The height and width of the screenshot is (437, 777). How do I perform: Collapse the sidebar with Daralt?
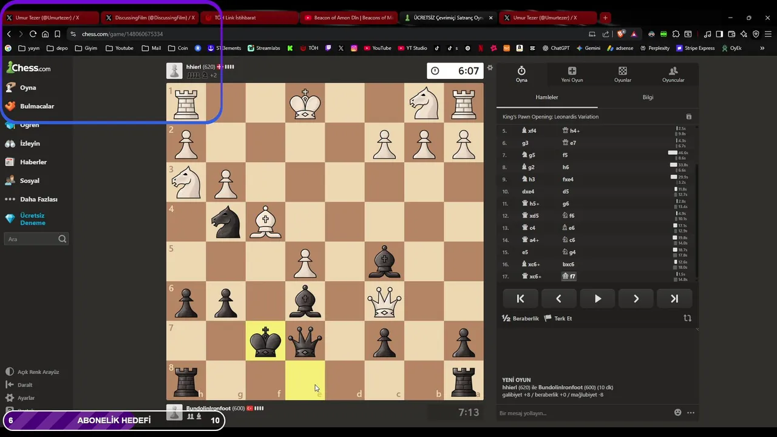coord(19,385)
